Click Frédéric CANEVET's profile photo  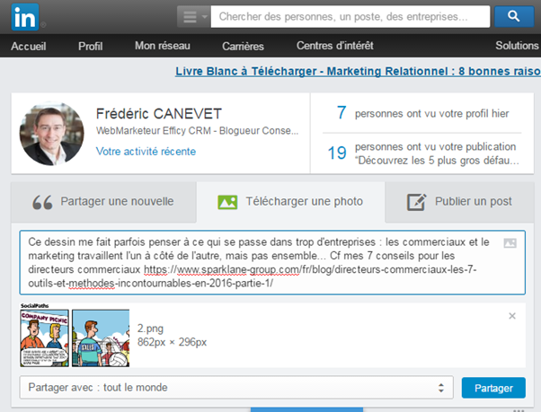coord(51,133)
